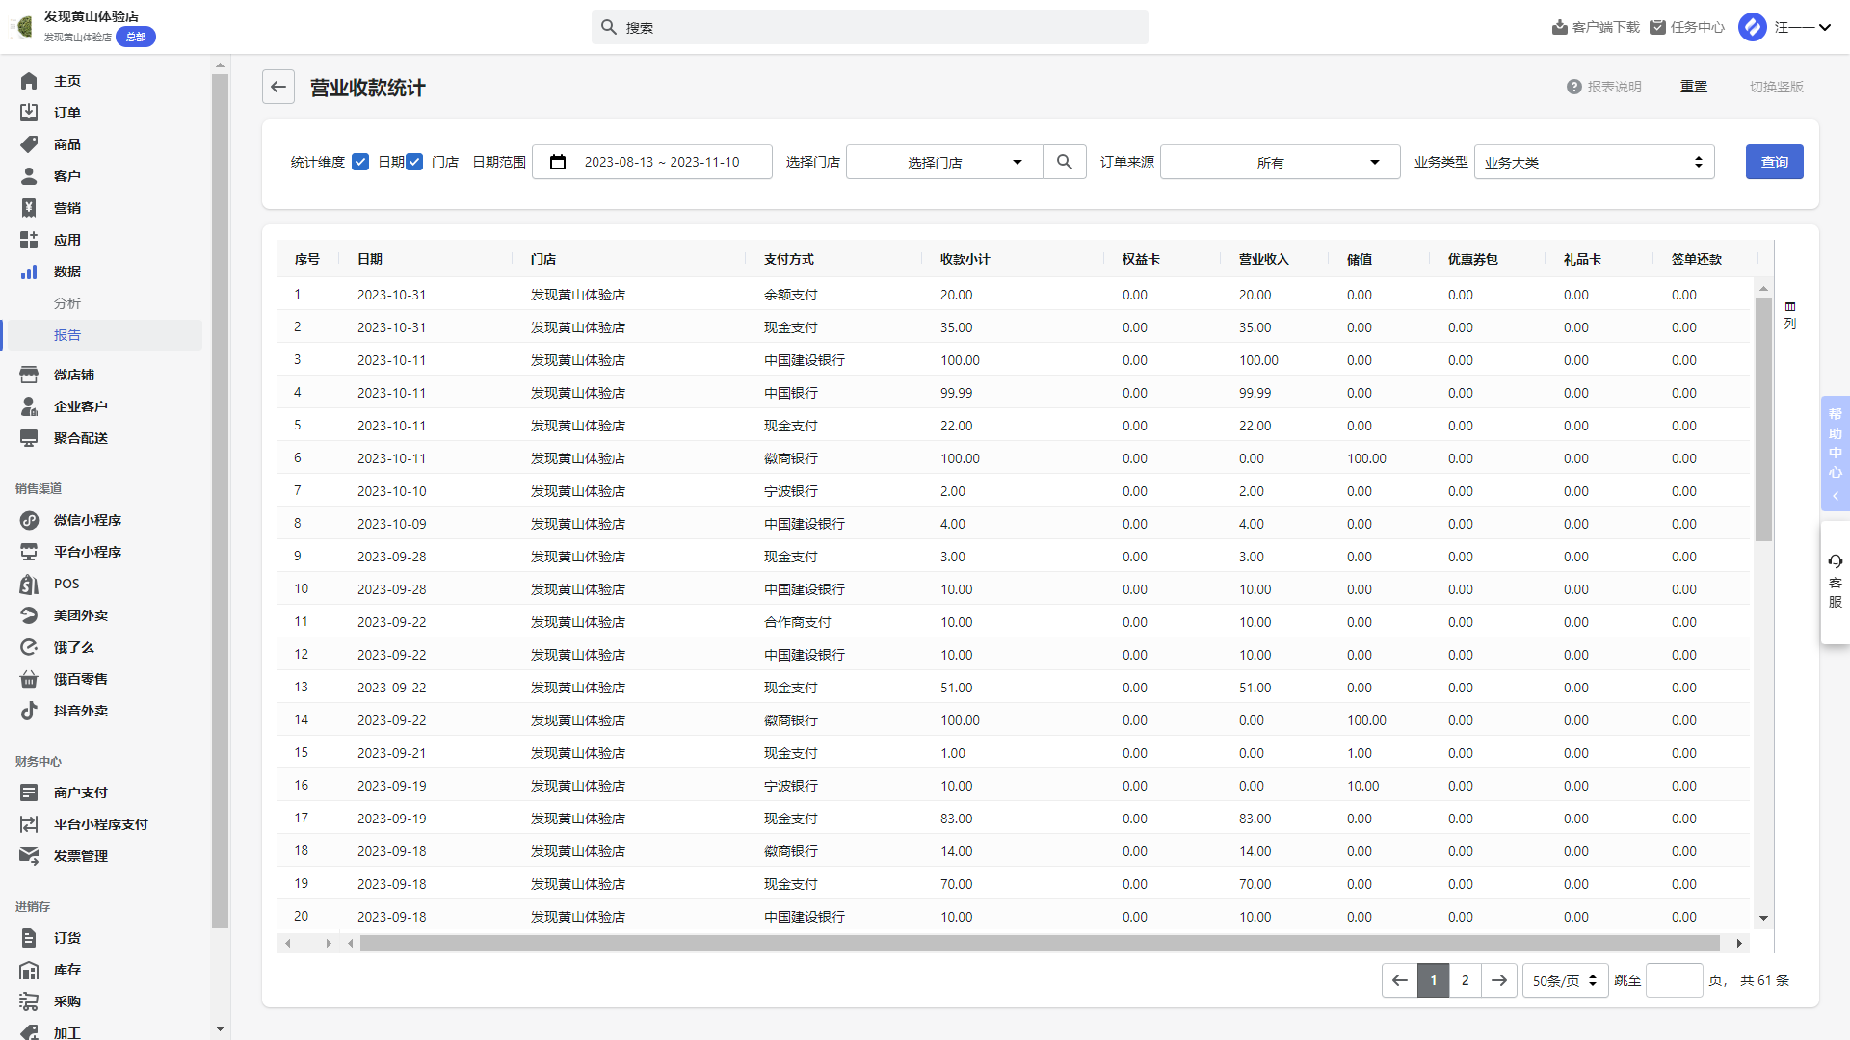The width and height of the screenshot is (1850, 1040).
Task: Open the 抖音外卖 icon
Action: click(x=29, y=711)
